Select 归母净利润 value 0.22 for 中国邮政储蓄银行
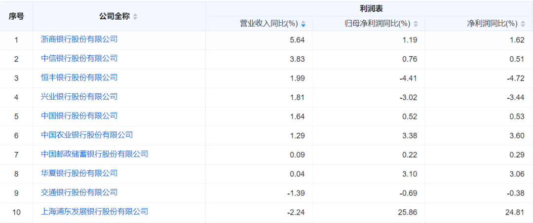 (x=410, y=155)
